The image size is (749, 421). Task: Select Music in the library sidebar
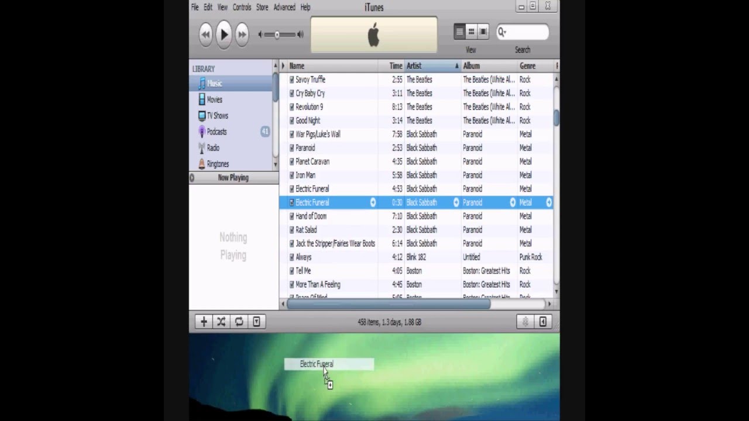click(x=231, y=84)
